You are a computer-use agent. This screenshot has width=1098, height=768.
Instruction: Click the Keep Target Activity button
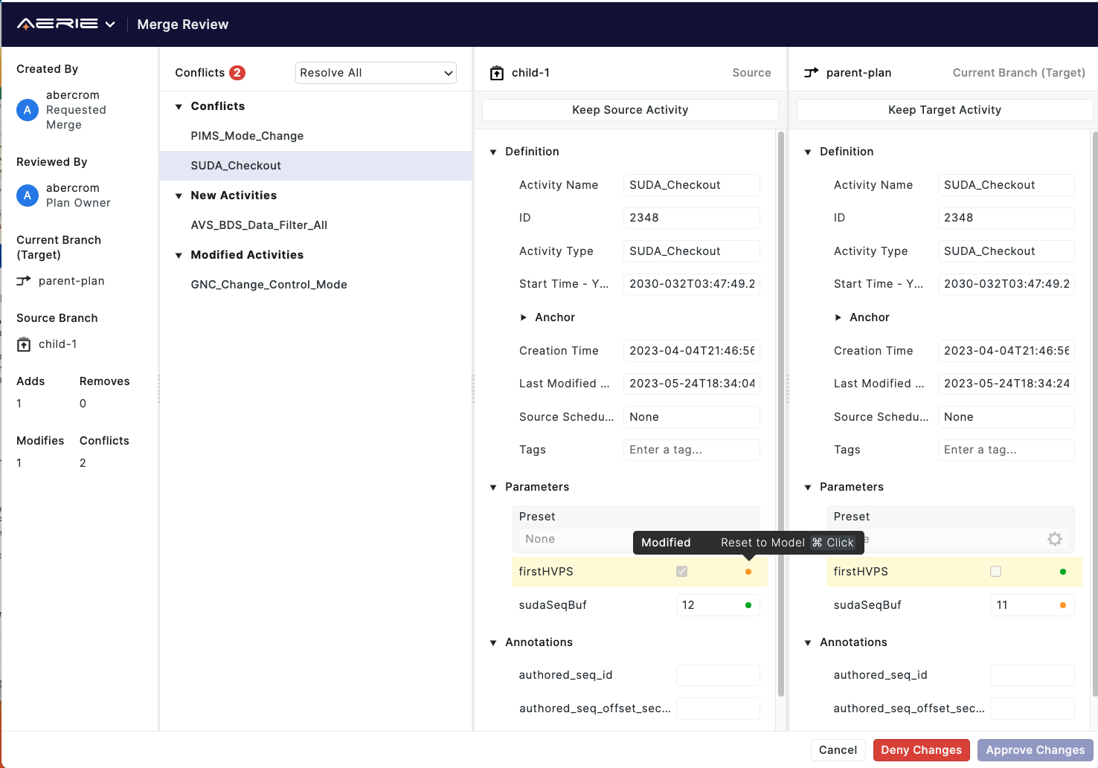coord(945,109)
